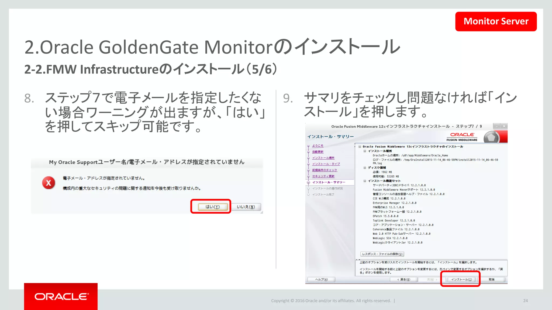This screenshot has width=552, height=310.
Task: Click the Oracle Fusion Middleware pentagon logo
Action: coord(491,137)
